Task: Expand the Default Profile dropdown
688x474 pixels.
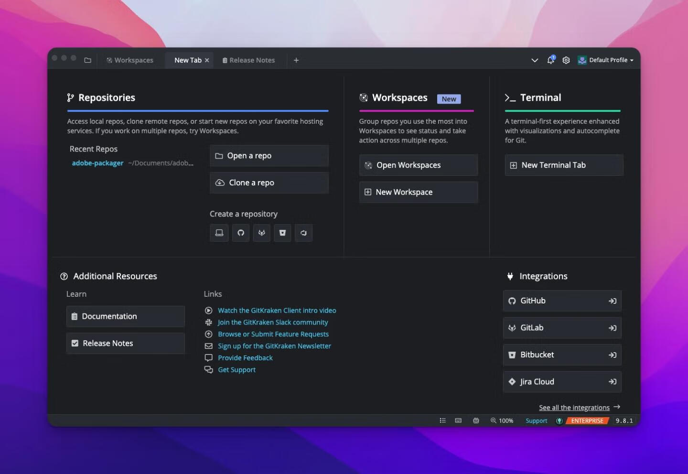Action: 606,60
